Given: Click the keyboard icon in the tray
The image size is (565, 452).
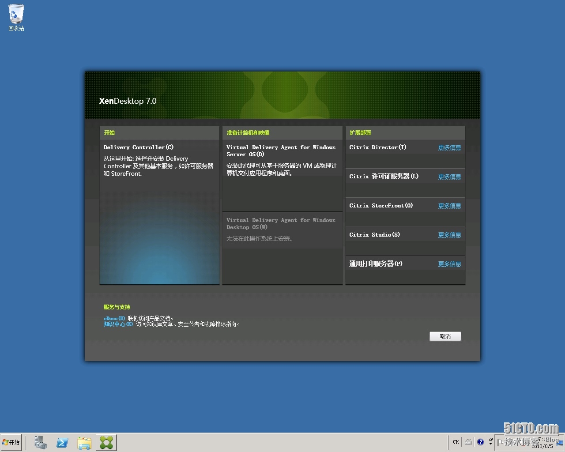Looking at the screenshot, I should point(468,442).
